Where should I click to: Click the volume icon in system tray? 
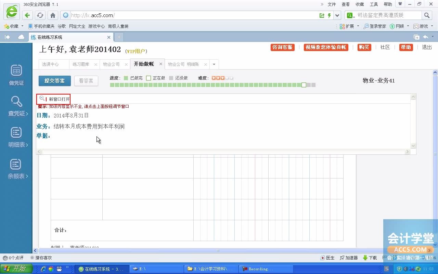click(405, 269)
